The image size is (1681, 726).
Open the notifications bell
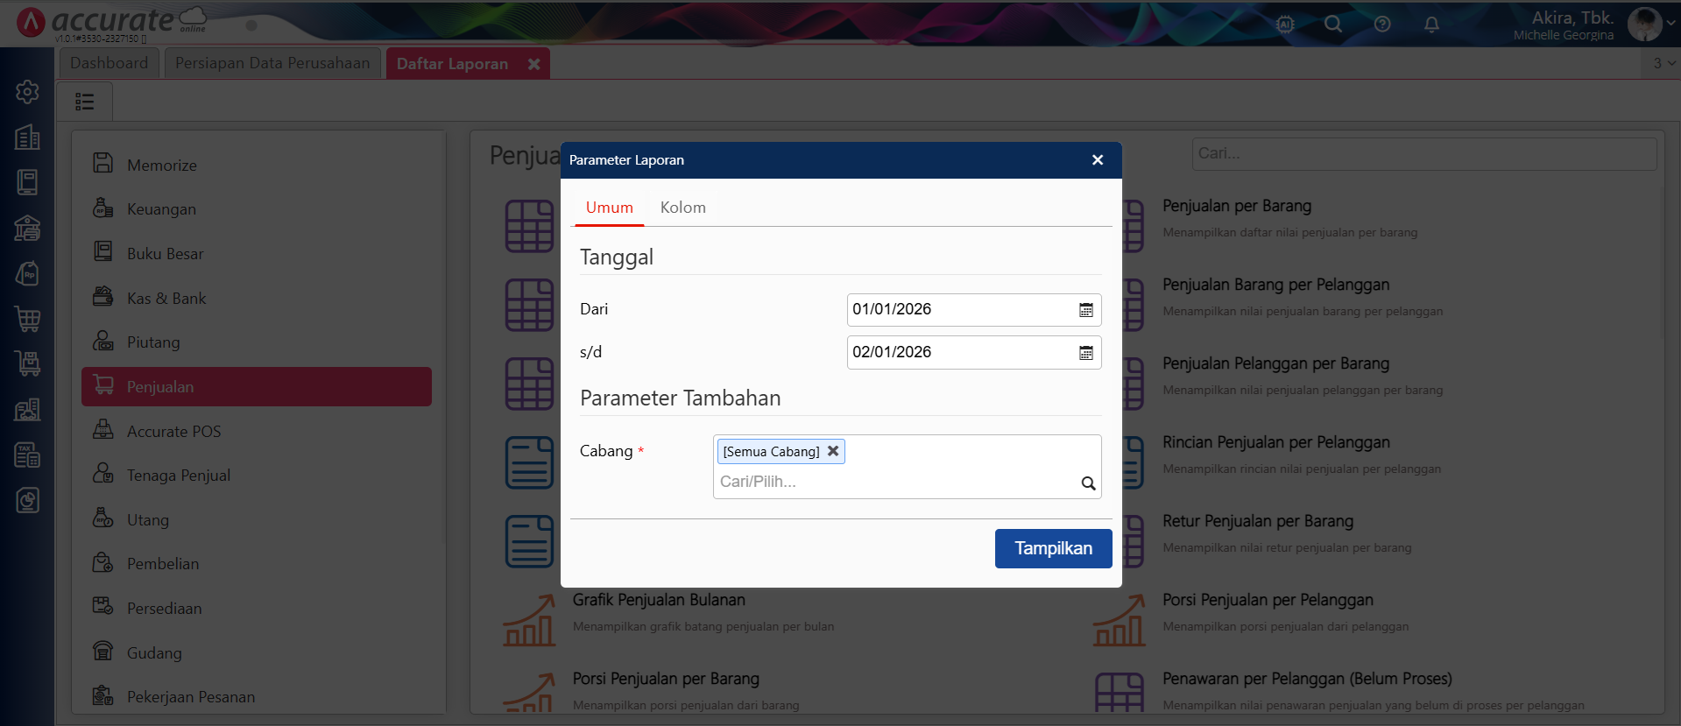[1431, 25]
